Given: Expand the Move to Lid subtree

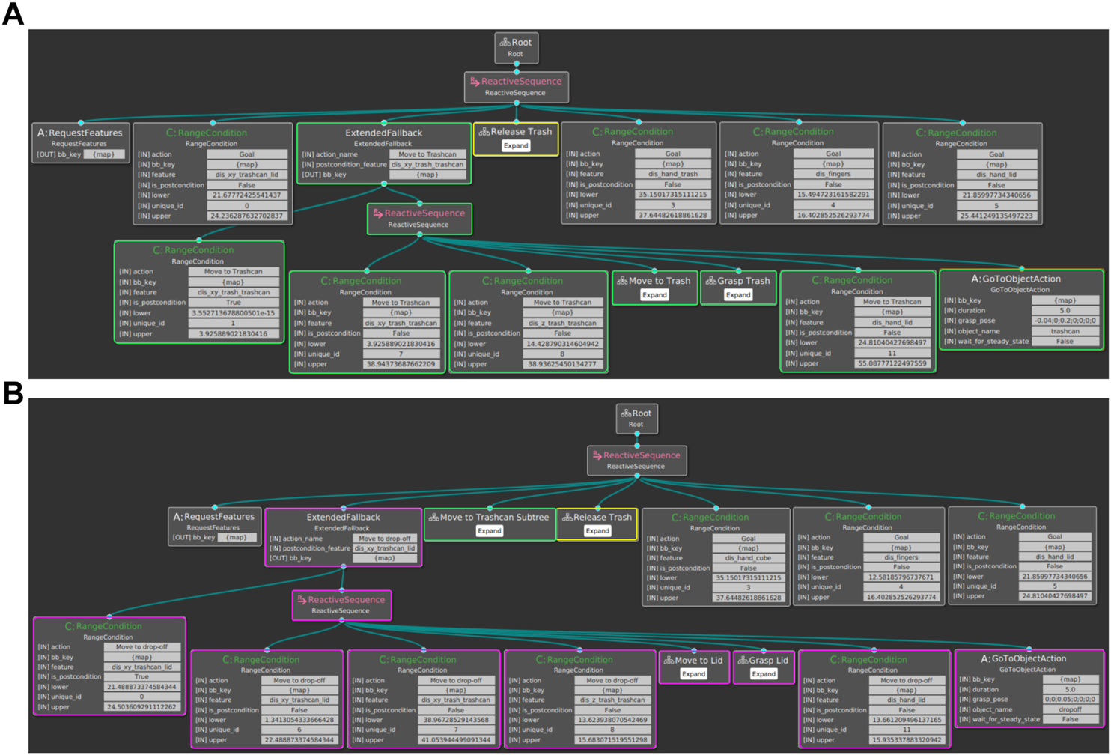Looking at the screenshot, I should point(693,674).
